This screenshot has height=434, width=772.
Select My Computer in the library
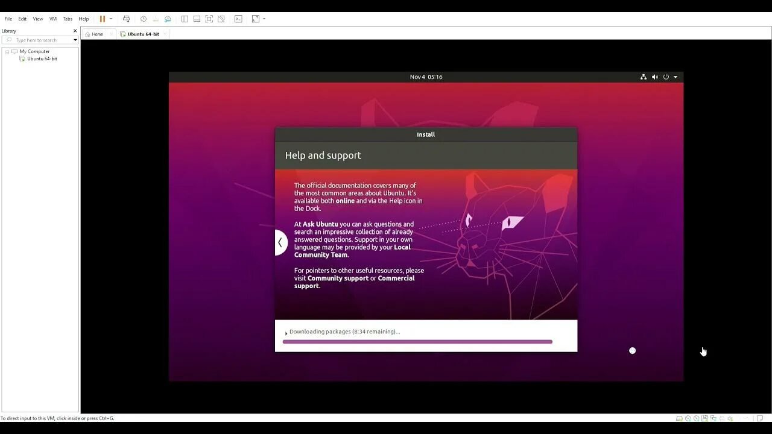point(34,51)
